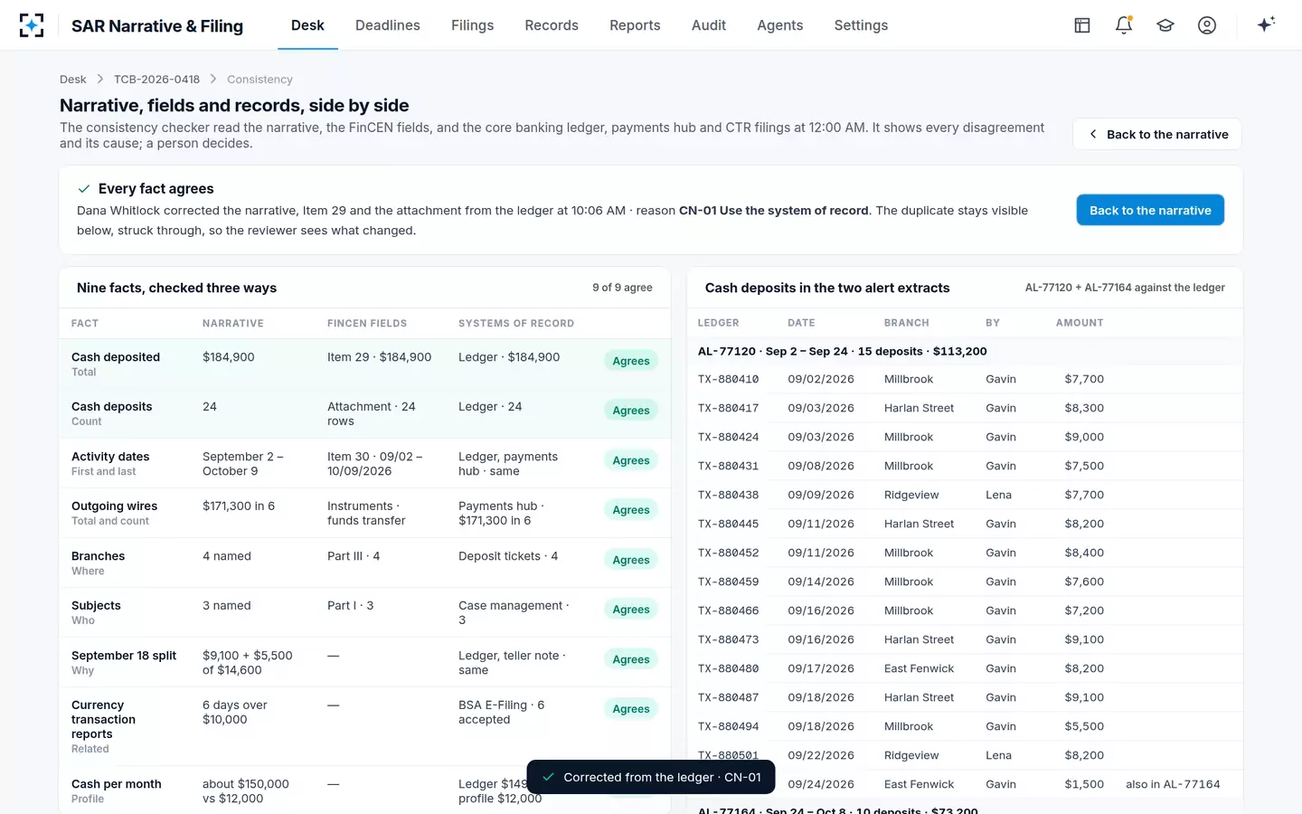Go to the Filings tab

click(x=473, y=25)
